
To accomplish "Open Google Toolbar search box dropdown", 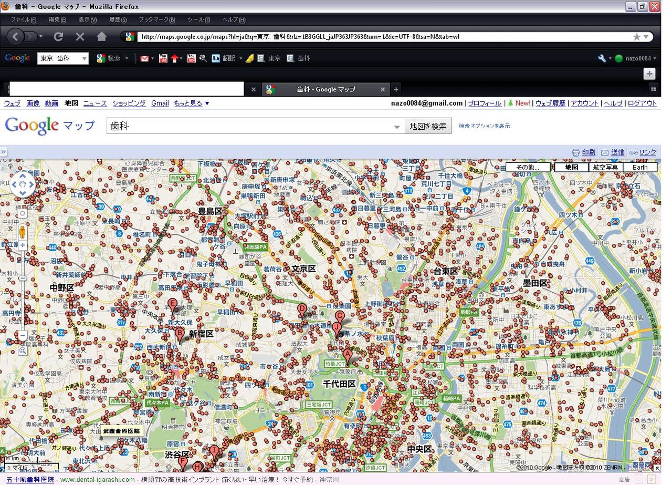I will pyautogui.click(x=83, y=58).
